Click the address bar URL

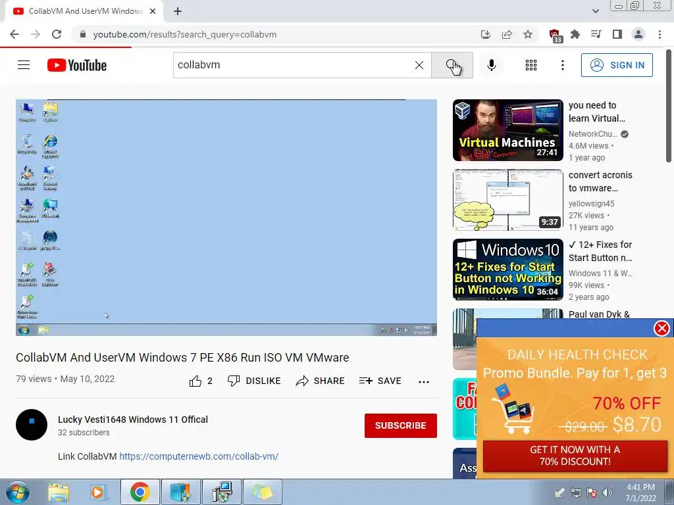tap(185, 34)
